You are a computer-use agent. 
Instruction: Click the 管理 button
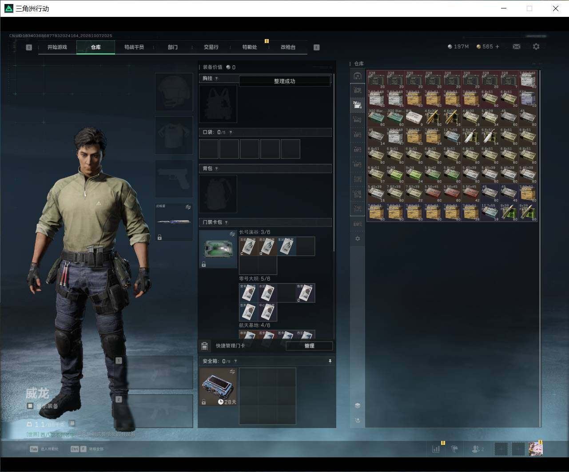point(309,346)
